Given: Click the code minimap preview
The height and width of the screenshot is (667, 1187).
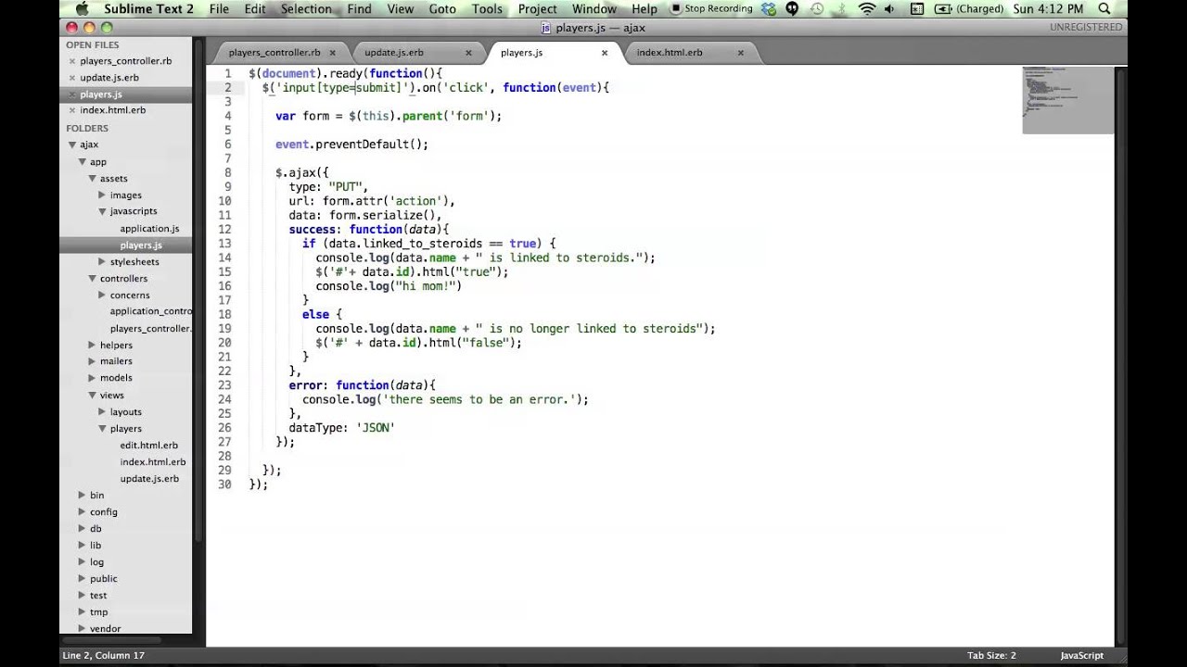Looking at the screenshot, I should coord(1067,100).
